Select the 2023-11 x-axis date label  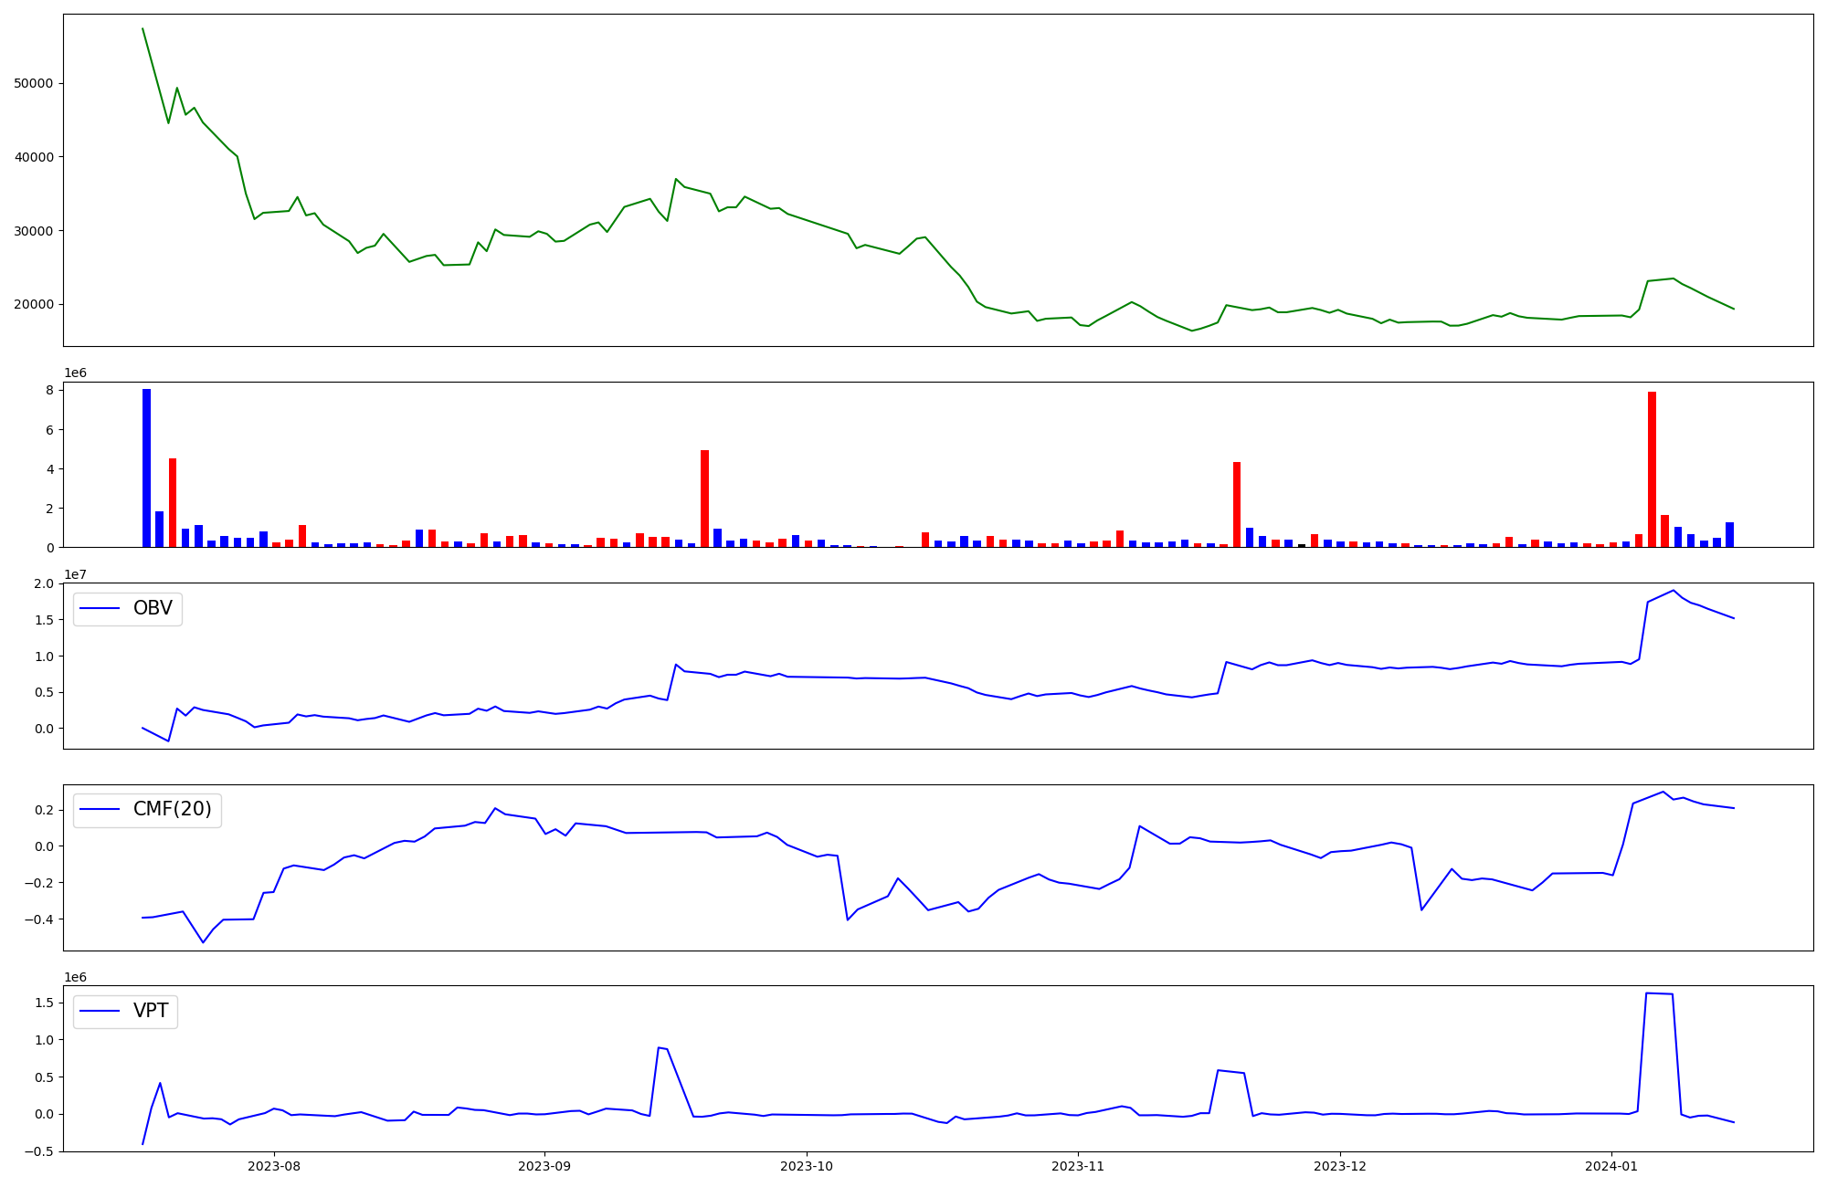point(1078,1166)
